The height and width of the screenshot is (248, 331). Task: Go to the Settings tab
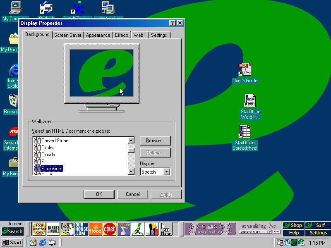[159, 35]
